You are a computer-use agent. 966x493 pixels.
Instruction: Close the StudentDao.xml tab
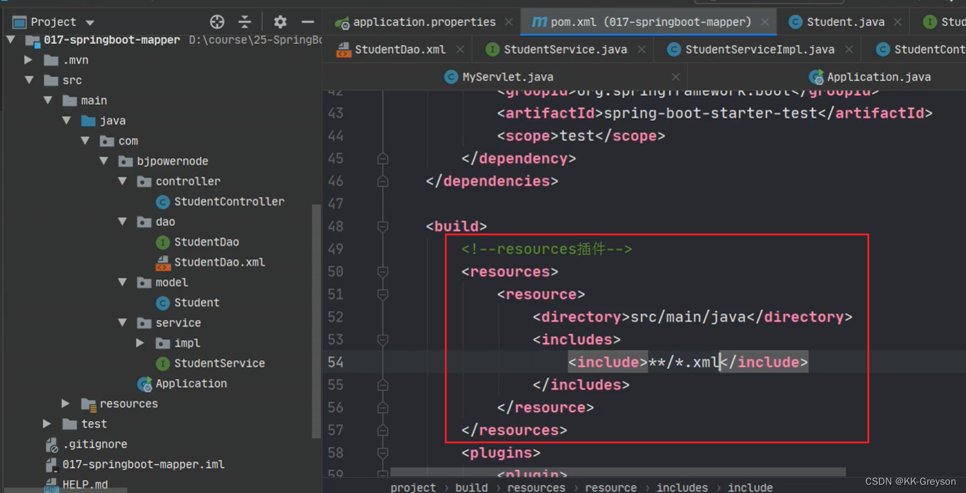point(460,50)
